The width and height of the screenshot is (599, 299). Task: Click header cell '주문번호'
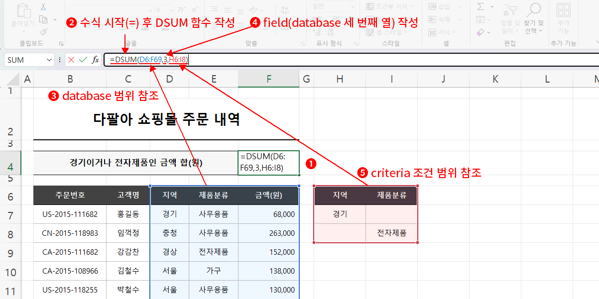pyautogui.click(x=70, y=196)
